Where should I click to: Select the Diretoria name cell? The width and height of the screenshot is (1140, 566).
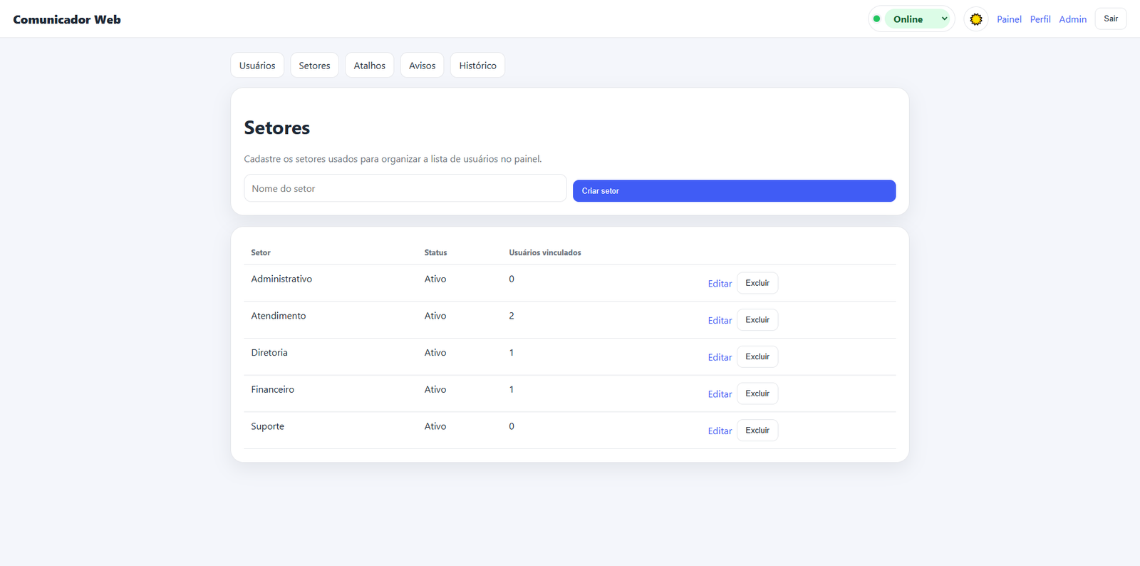tap(269, 353)
